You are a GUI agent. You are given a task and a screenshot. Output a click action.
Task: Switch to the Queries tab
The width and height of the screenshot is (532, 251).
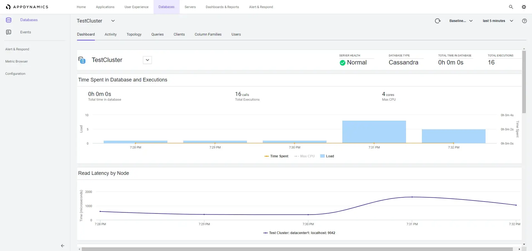point(157,34)
